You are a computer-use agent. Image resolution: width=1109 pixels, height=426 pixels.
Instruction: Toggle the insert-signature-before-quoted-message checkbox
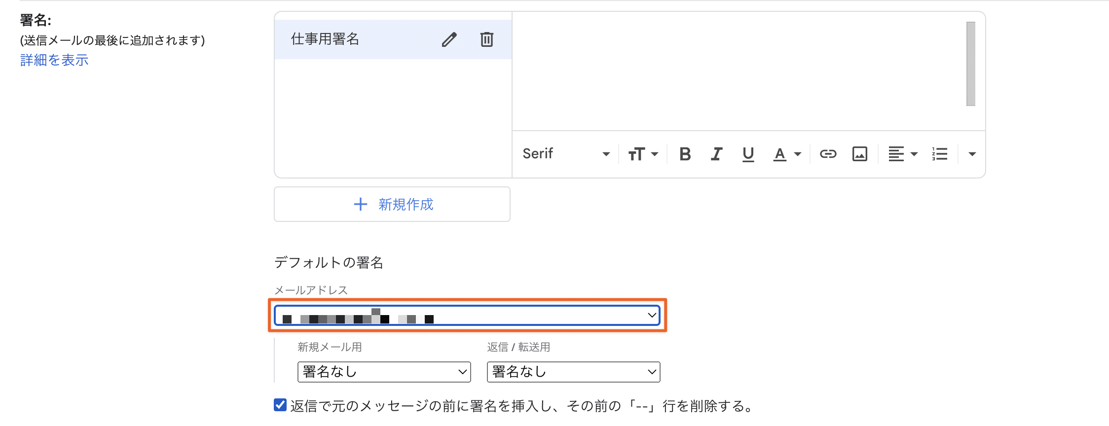280,405
